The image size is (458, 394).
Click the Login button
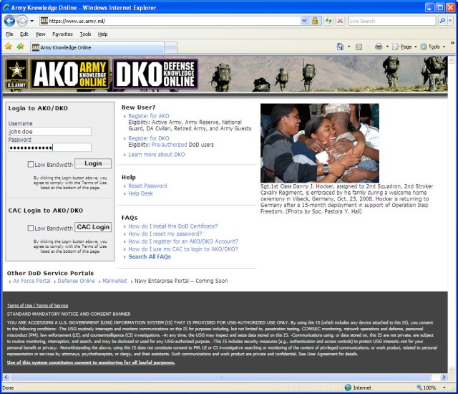(93, 163)
